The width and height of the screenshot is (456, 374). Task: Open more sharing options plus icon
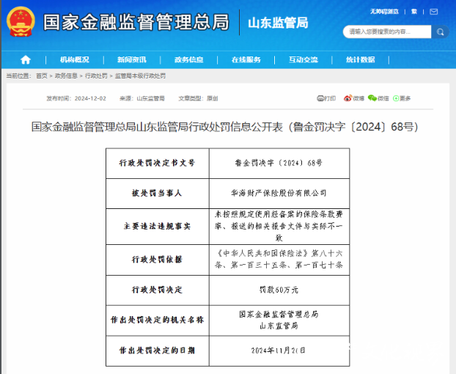pos(396,98)
